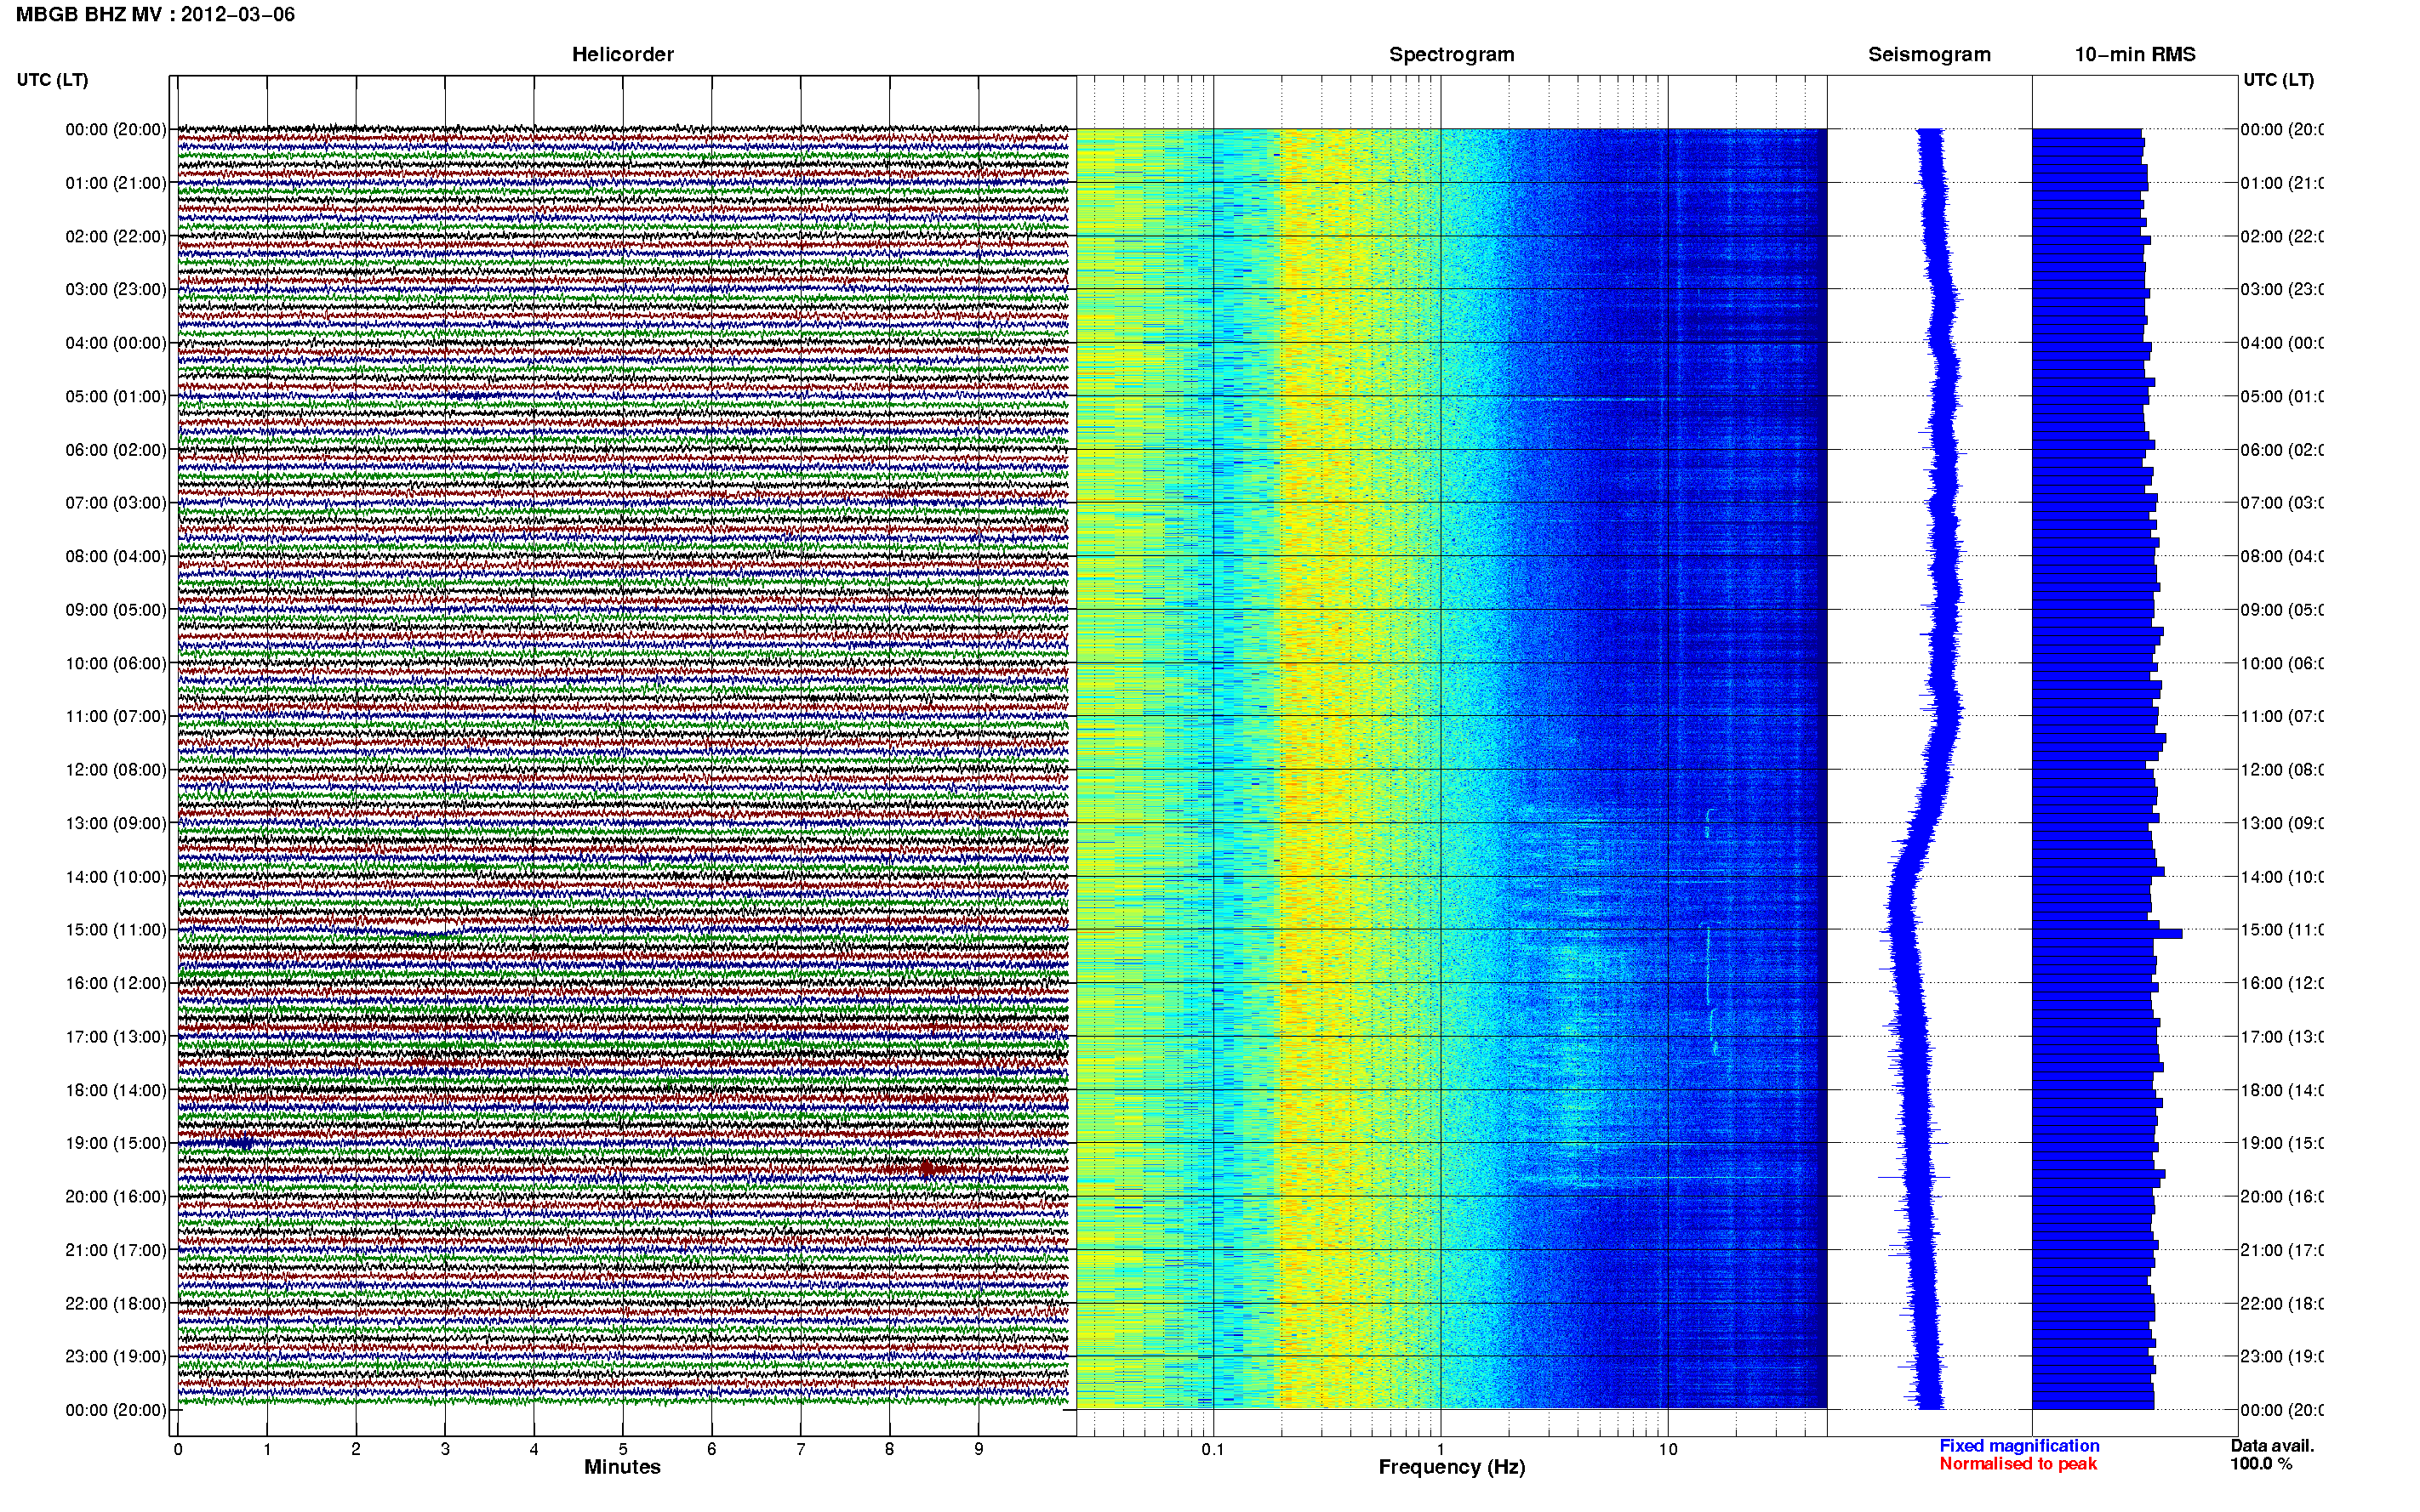Click the left 06:00 (02:00) time label
Image resolution: width=2420 pixels, height=1512 pixels.
click(x=116, y=450)
